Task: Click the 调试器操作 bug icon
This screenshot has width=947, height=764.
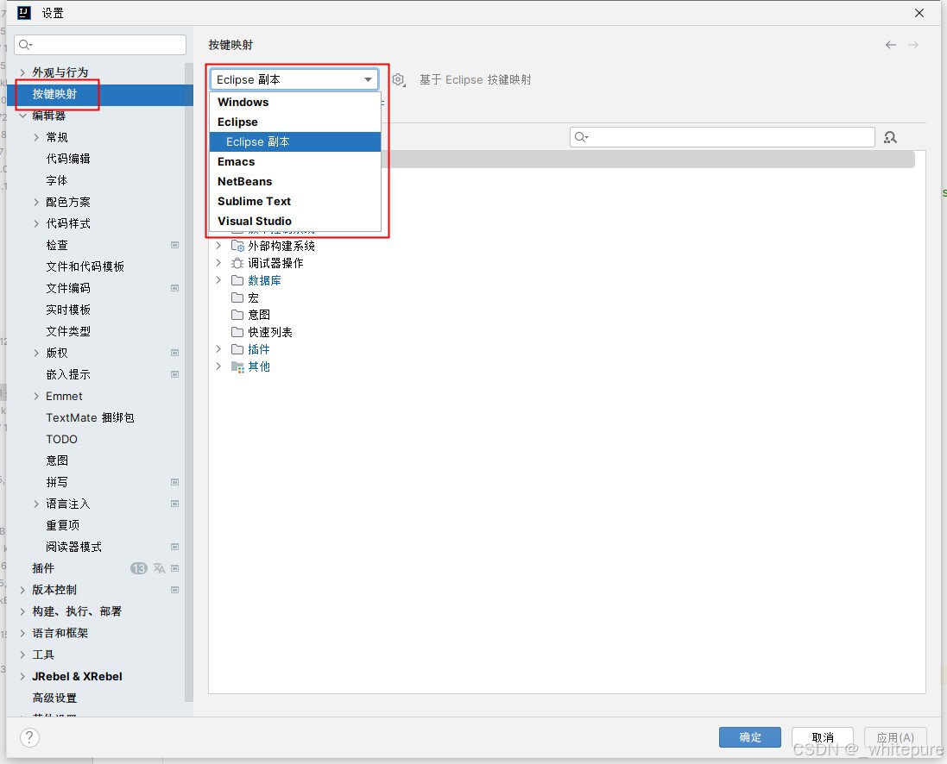Action: coord(237,263)
